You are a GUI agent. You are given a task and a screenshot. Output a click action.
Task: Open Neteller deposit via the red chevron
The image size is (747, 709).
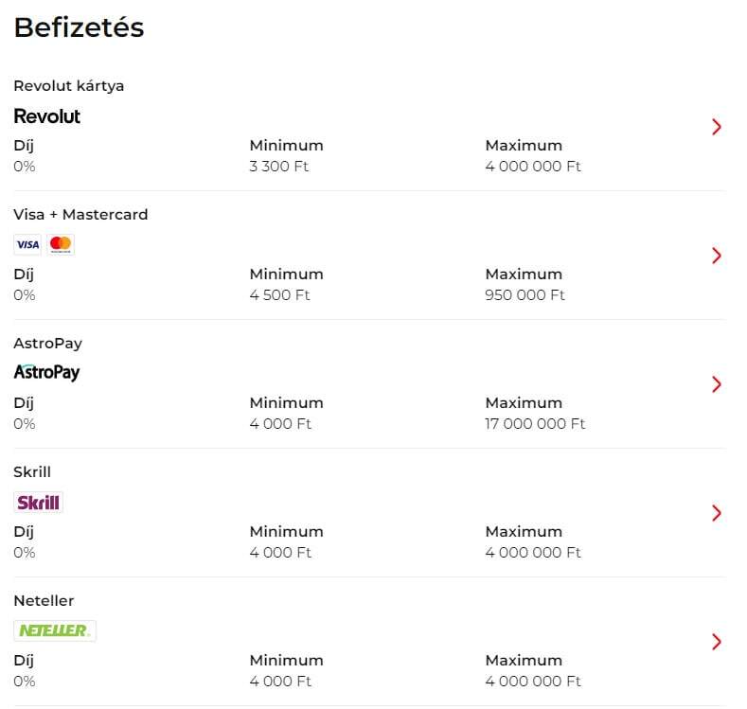point(716,642)
